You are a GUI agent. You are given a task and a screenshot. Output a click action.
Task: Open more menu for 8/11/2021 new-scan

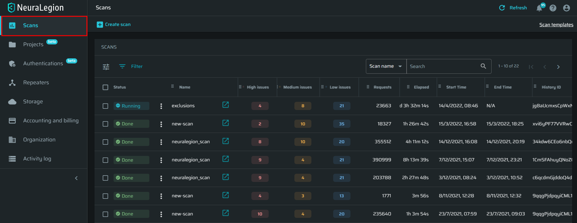pos(161,196)
